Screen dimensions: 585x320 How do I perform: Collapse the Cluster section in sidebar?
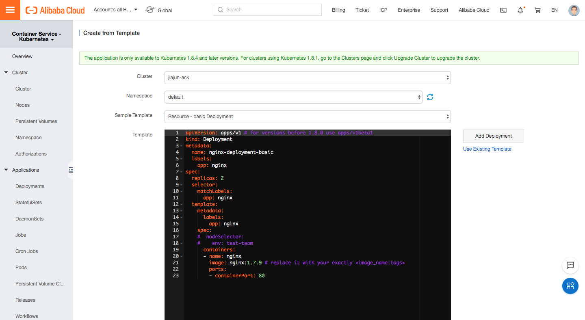[x=6, y=73]
